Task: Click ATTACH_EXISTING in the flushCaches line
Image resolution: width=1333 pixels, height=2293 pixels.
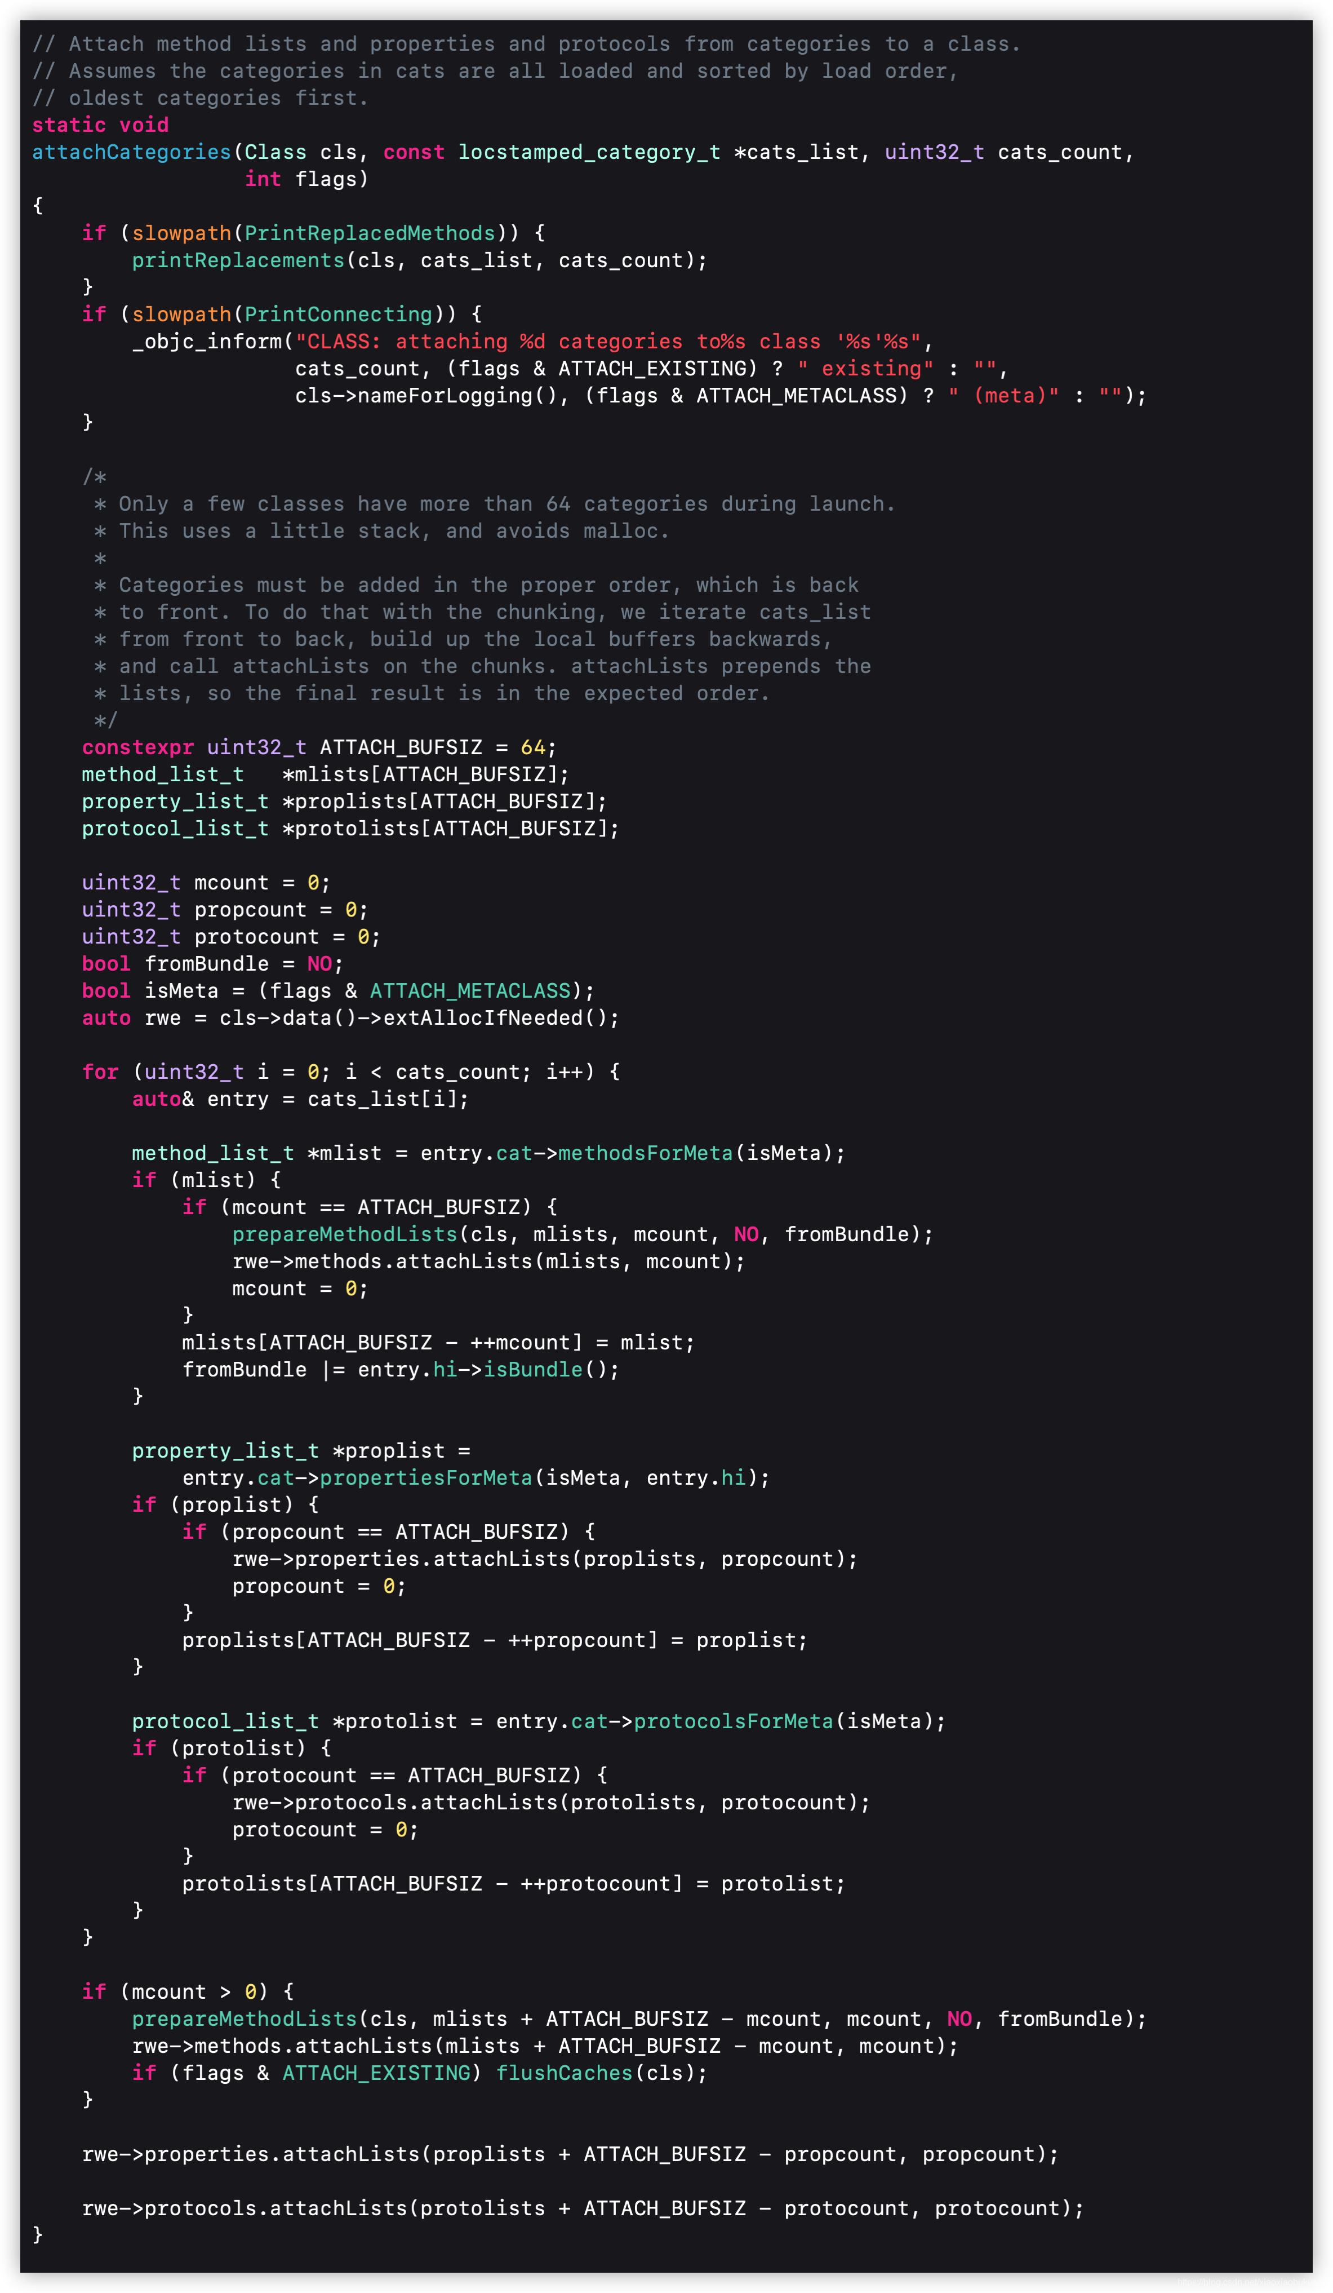Action: point(376,2073)
